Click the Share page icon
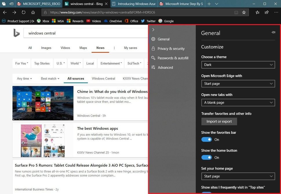This screenshot has width=281, height=194. click(x=266, y=12)
